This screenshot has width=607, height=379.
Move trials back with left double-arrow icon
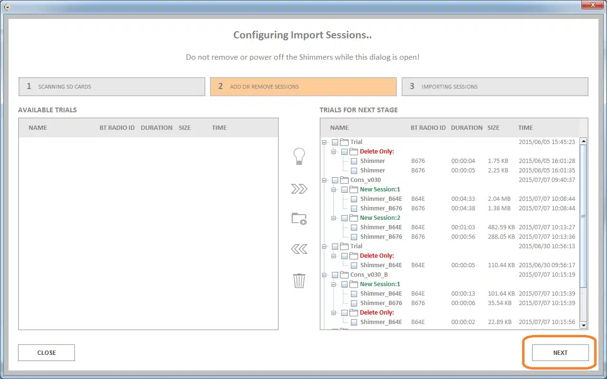click(299, 249)
